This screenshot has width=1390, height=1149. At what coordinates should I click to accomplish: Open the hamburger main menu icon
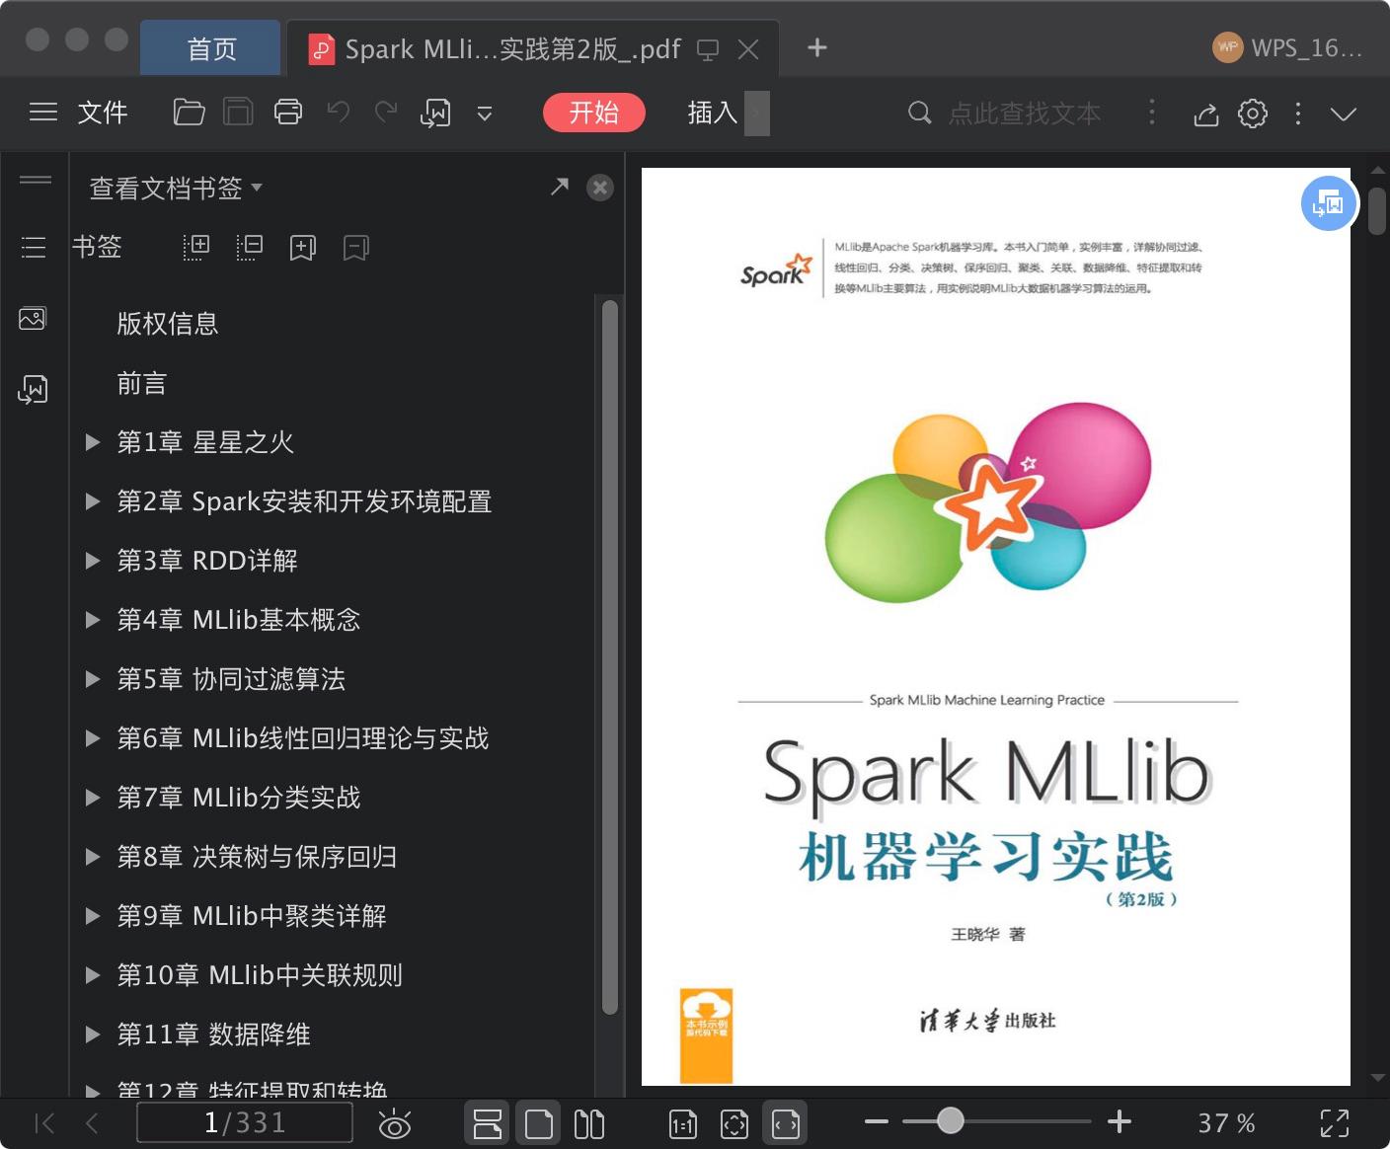[43, 113]
